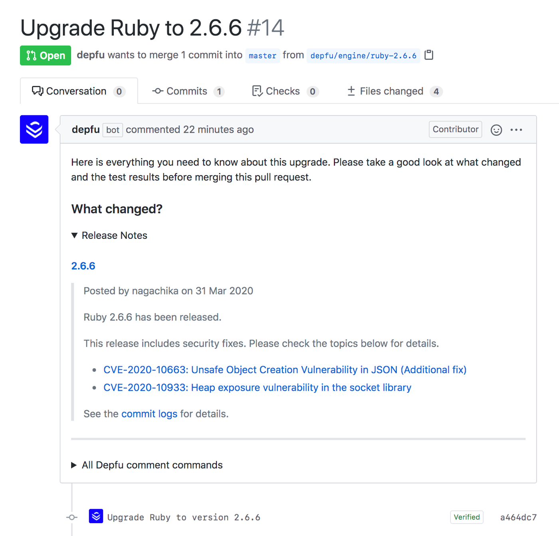Switch to the Commits tab

[188, 91]
